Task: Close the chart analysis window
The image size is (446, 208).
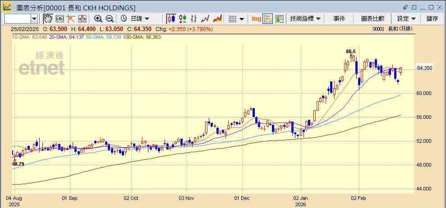Action: tap(439, 7)
